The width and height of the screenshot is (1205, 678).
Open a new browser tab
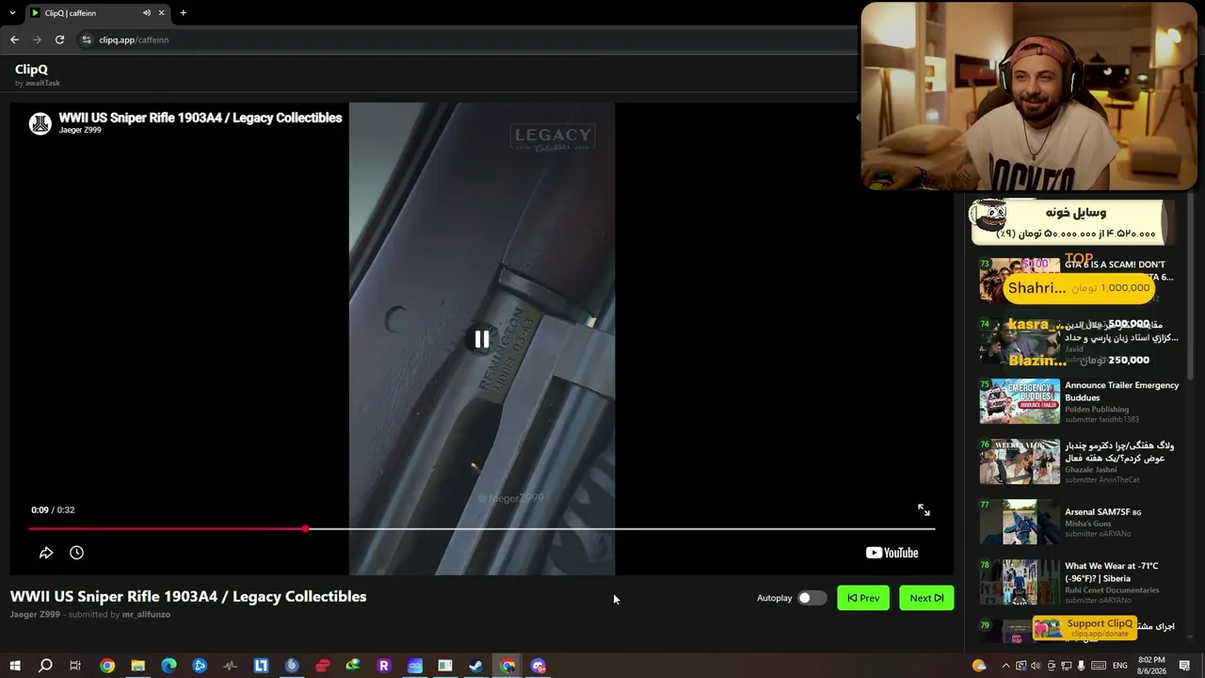[183, 13]
